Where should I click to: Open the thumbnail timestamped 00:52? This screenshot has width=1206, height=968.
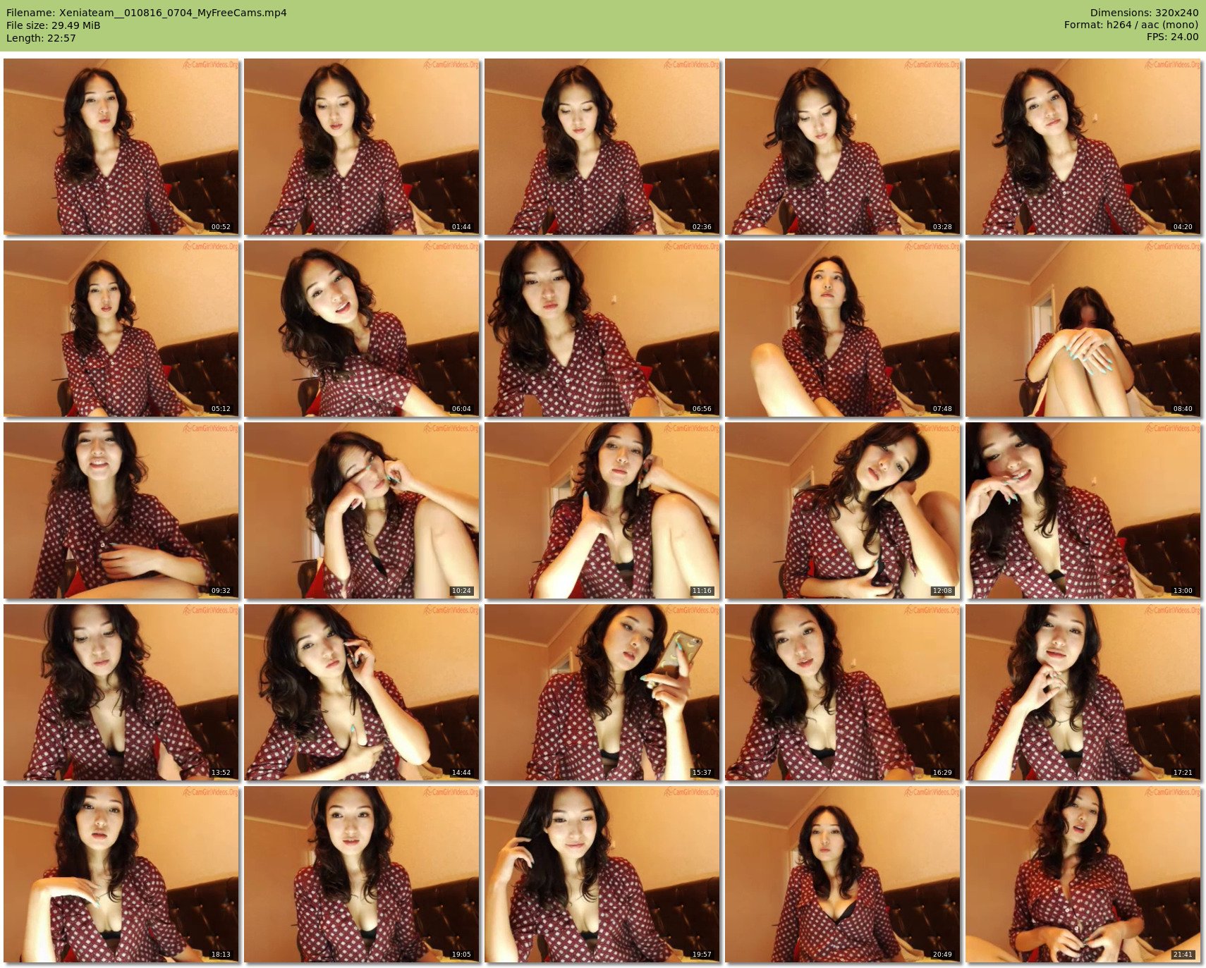click(121, 147)
